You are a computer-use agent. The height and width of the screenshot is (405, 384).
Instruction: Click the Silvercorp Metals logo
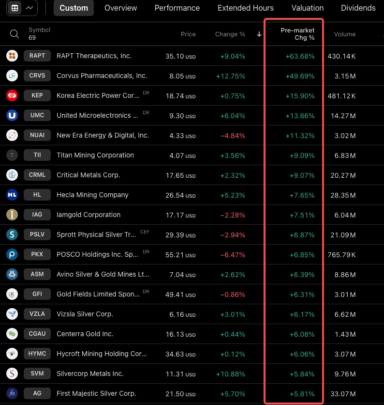[12, 374]
